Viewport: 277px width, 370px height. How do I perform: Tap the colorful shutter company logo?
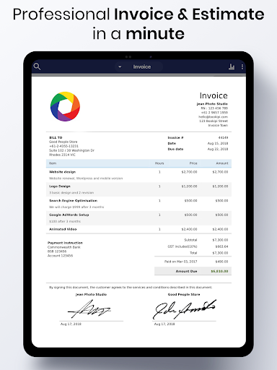coord(65,106)
